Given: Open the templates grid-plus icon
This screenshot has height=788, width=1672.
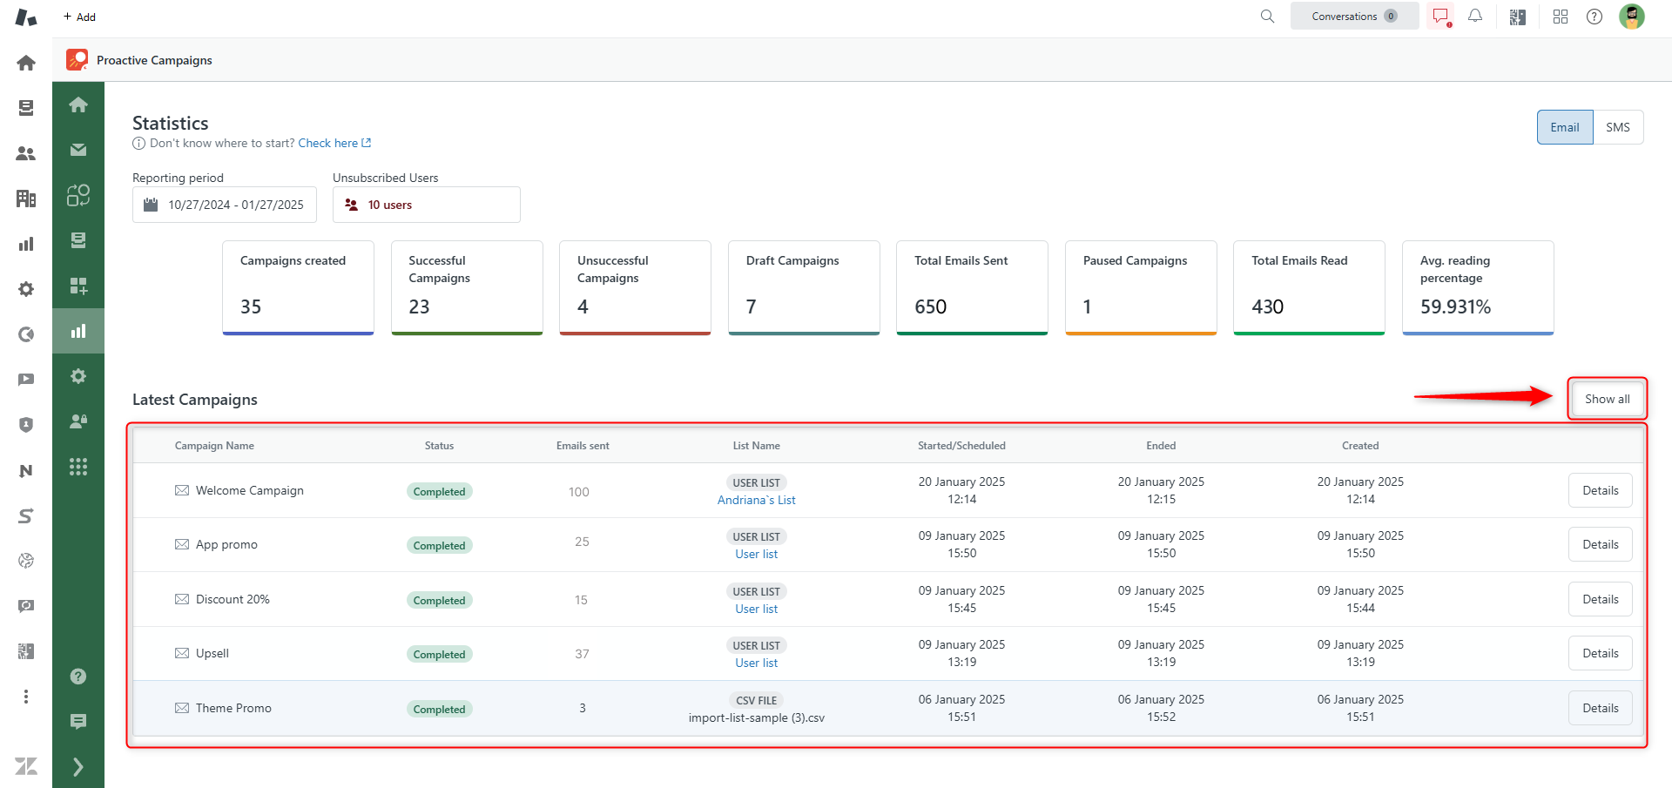Looking at the screenshot, I should click(x=78, y=286).
